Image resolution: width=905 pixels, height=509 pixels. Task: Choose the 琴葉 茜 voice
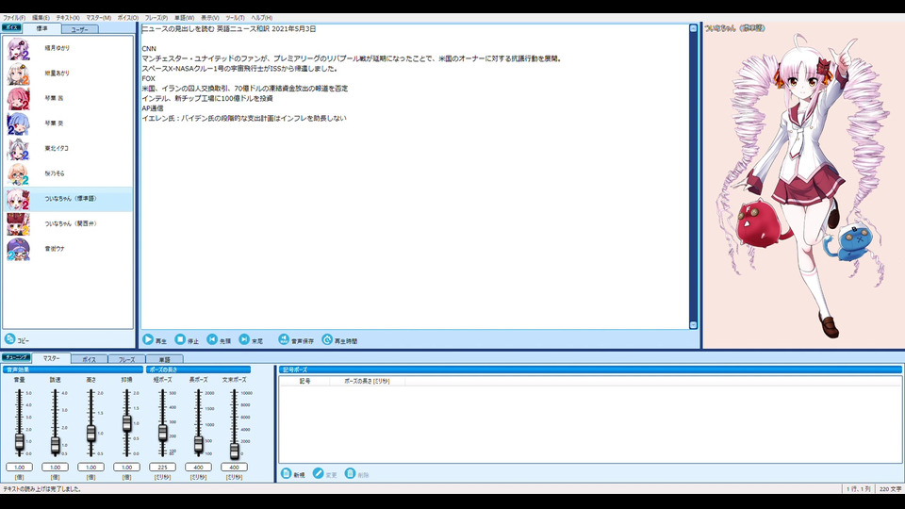(68, 99)
